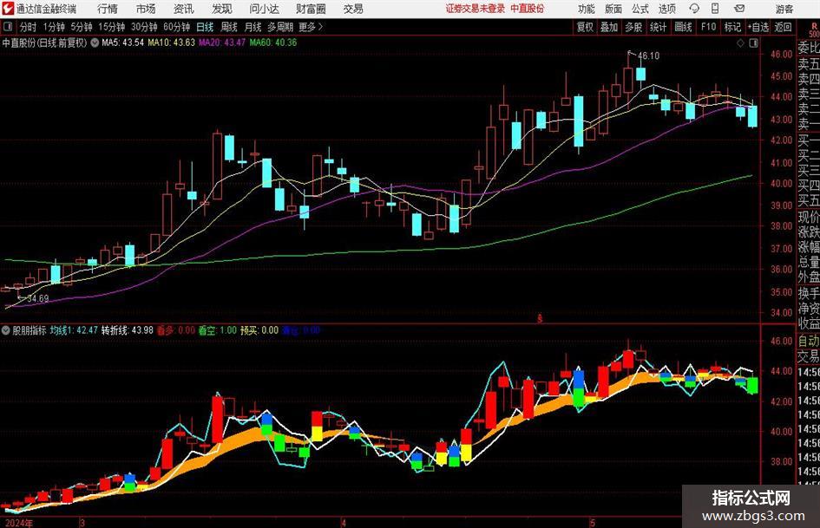This screenshot has width=820, height=528.
Task: Expand the 股朋指标 indicator dropdown arrow
Action: click(6, 330)
